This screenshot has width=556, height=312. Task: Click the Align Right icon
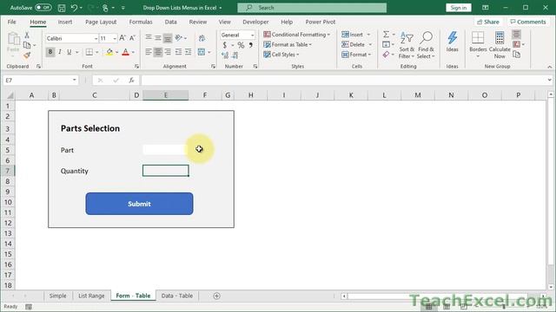coord(168,52)
